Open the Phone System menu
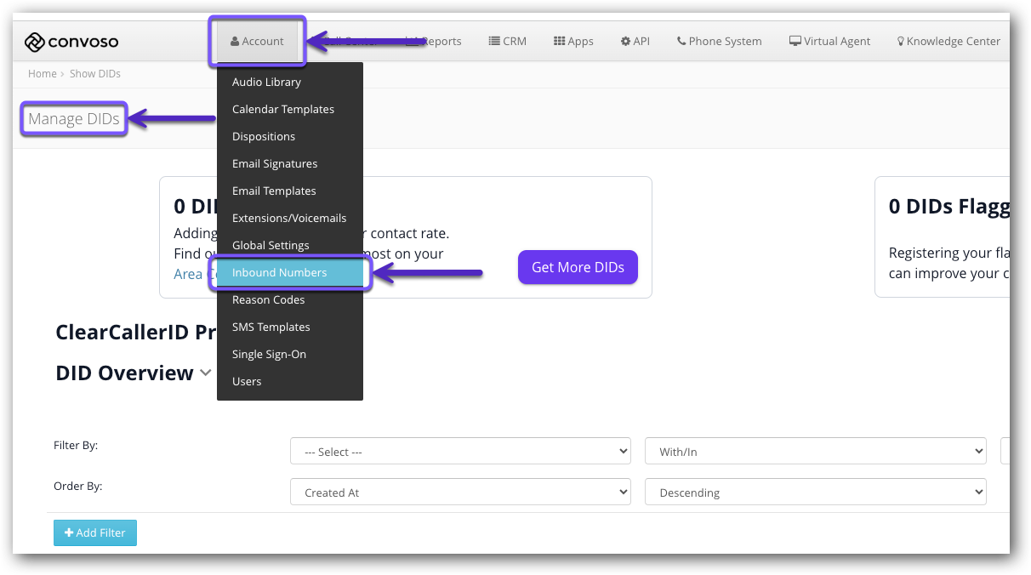Screen dimensions: 1031x575 click(x=719, y=41)
